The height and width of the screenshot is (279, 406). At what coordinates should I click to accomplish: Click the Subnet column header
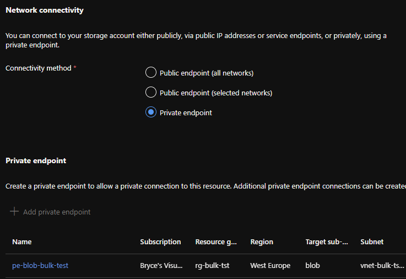[x=372, y=242]
